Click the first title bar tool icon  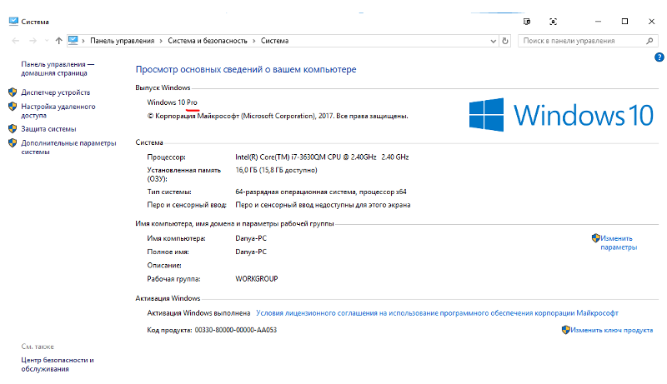tap(527, 22)
